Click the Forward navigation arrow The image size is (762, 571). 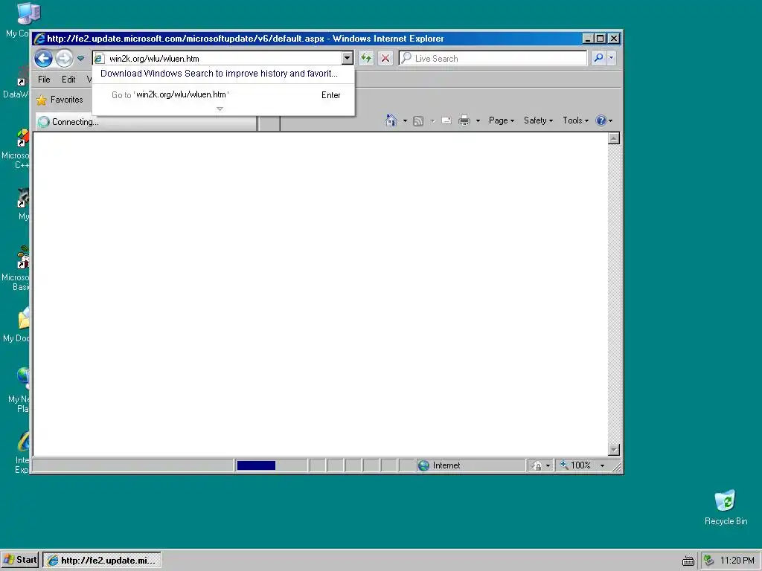point(64,59)
